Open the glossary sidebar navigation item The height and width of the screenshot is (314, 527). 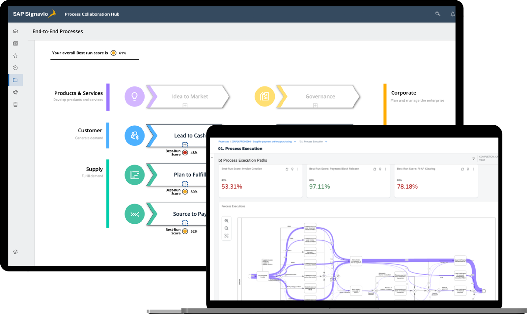(x=15, y=104)
